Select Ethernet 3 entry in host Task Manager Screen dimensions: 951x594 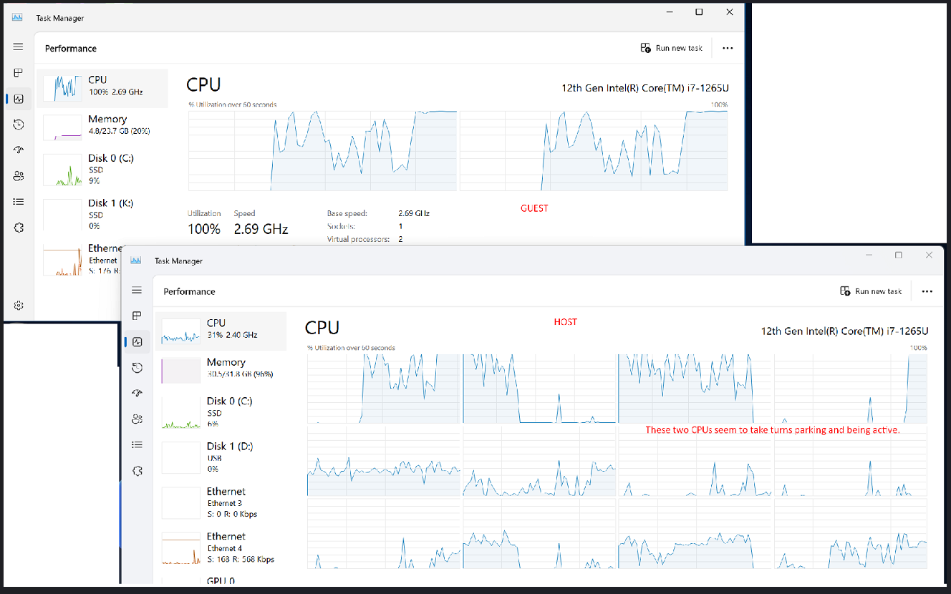point(221,502)
